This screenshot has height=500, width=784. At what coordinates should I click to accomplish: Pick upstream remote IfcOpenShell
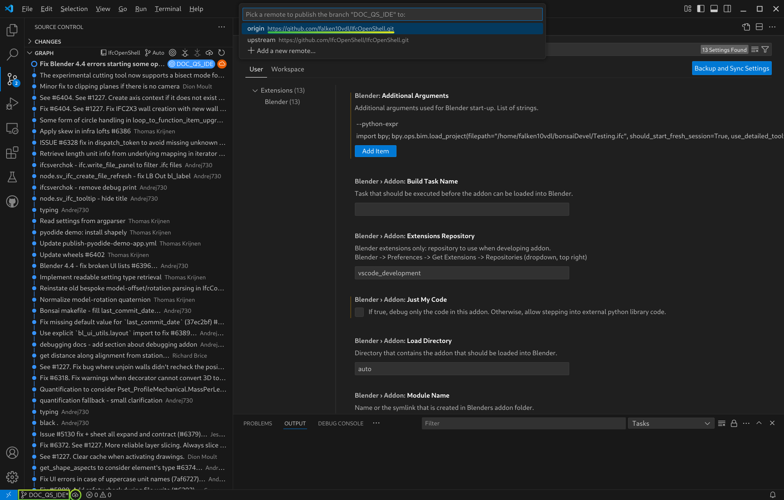[392, 40]
